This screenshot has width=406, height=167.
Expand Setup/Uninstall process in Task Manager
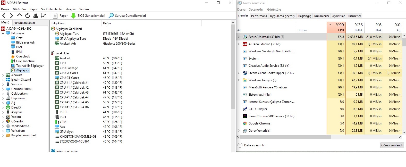tap(239, 37)
